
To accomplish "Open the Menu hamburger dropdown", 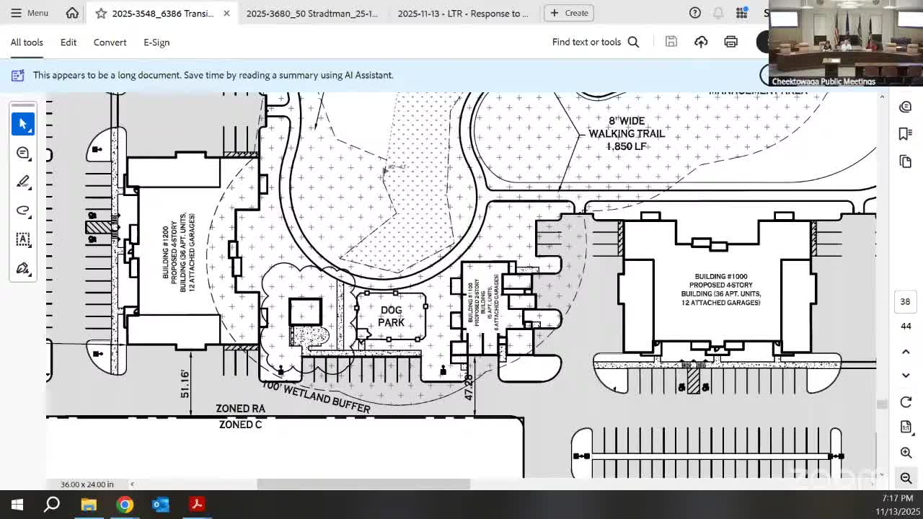I will [x=29, y=13].
